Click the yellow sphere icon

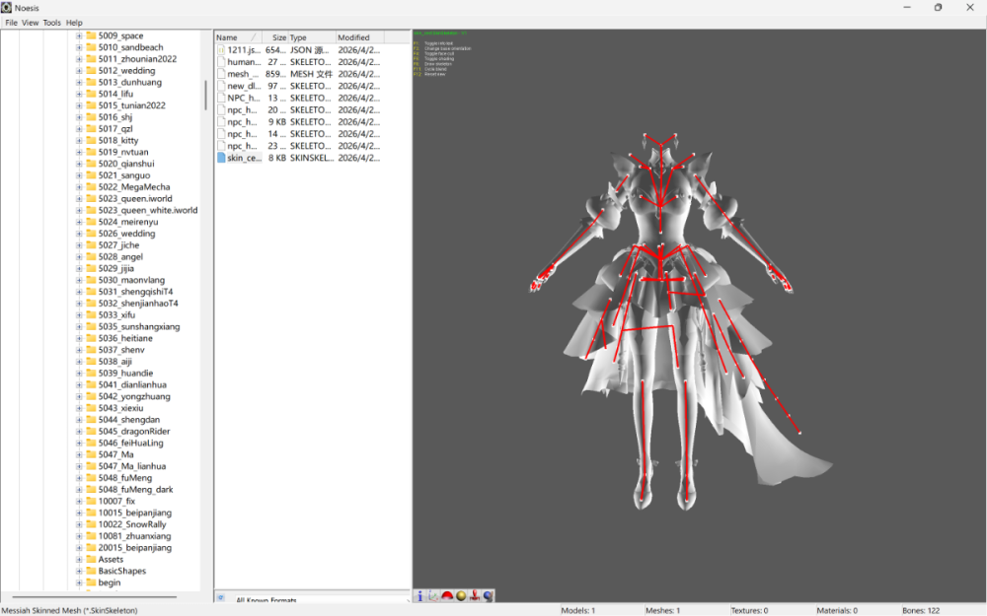point(461,596)
